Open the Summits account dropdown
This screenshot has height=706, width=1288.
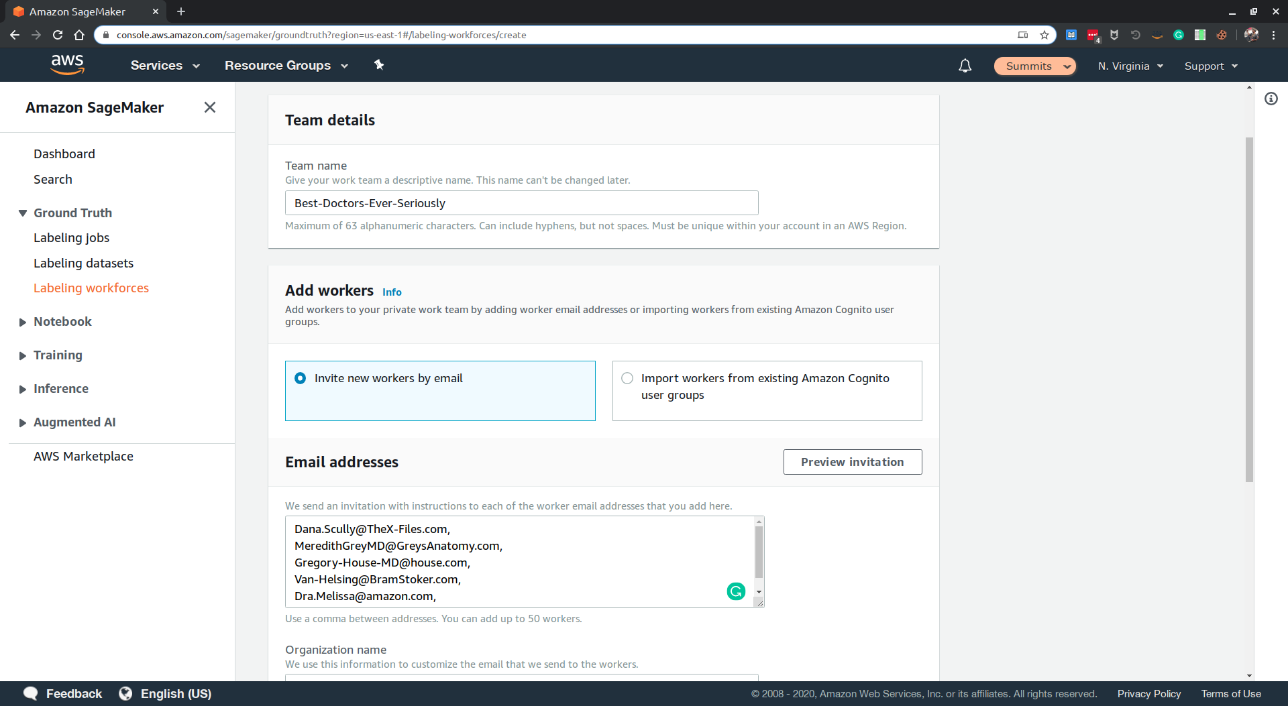click(1034, 66)
